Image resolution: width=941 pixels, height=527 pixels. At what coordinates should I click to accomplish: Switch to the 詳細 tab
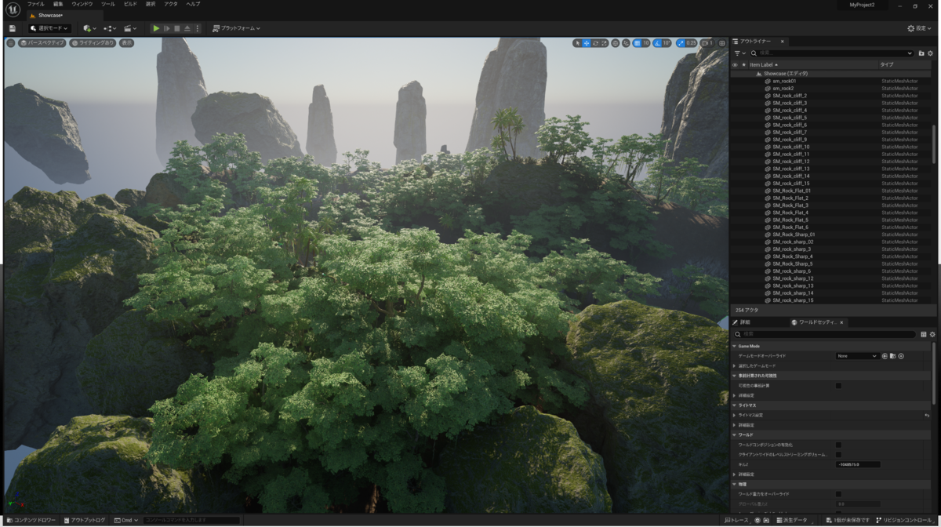click(742, 322)
